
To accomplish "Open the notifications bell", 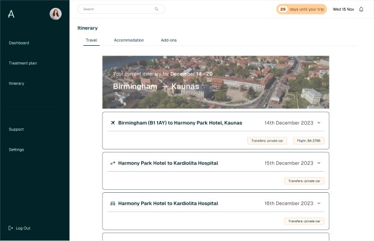I will pyautogui.click(x=361, y=9).
